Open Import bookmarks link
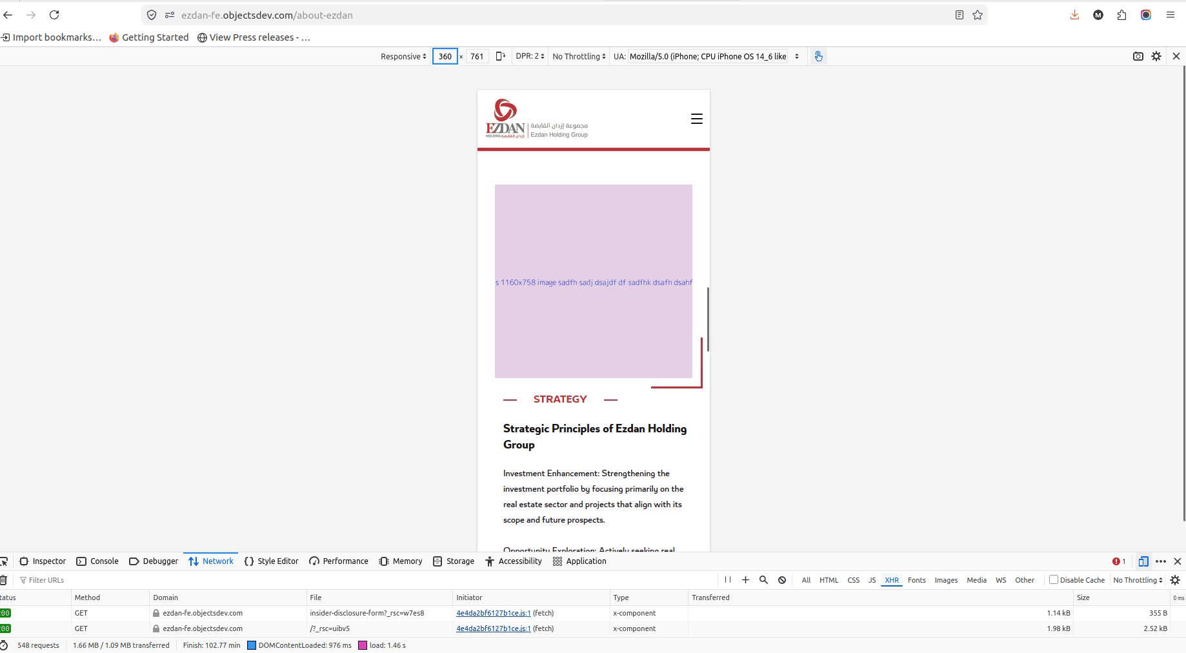The image size is (1186, 653). (51, 37)
